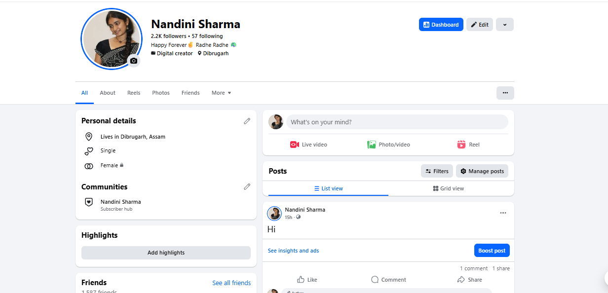Viewport: 608px width, 293px height.
Task: Click Manage posts button
Action: 482,171
